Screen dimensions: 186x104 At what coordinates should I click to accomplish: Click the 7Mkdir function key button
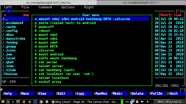tap(120, 94)
